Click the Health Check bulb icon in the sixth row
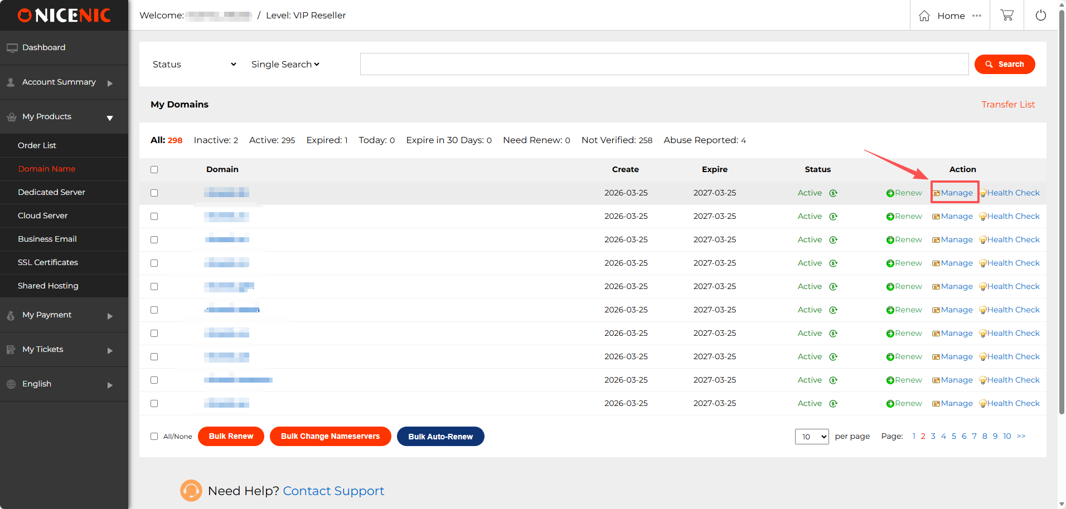1066x509 pixels. (x=983, y=310)
